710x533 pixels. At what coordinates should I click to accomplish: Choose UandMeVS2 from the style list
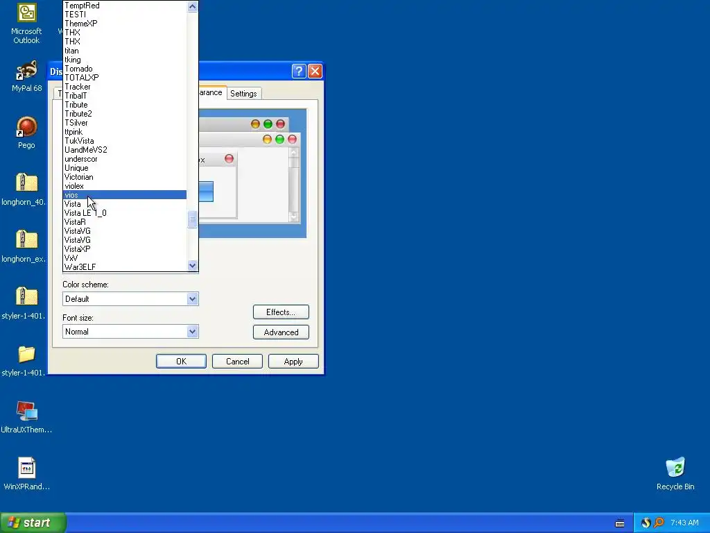click(x=125, y=150)
